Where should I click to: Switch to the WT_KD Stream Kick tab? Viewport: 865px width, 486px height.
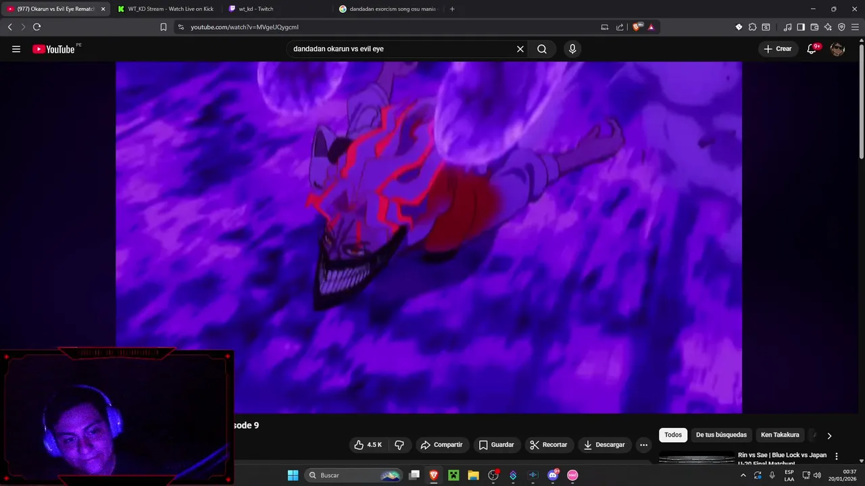(x=166, y=9)
